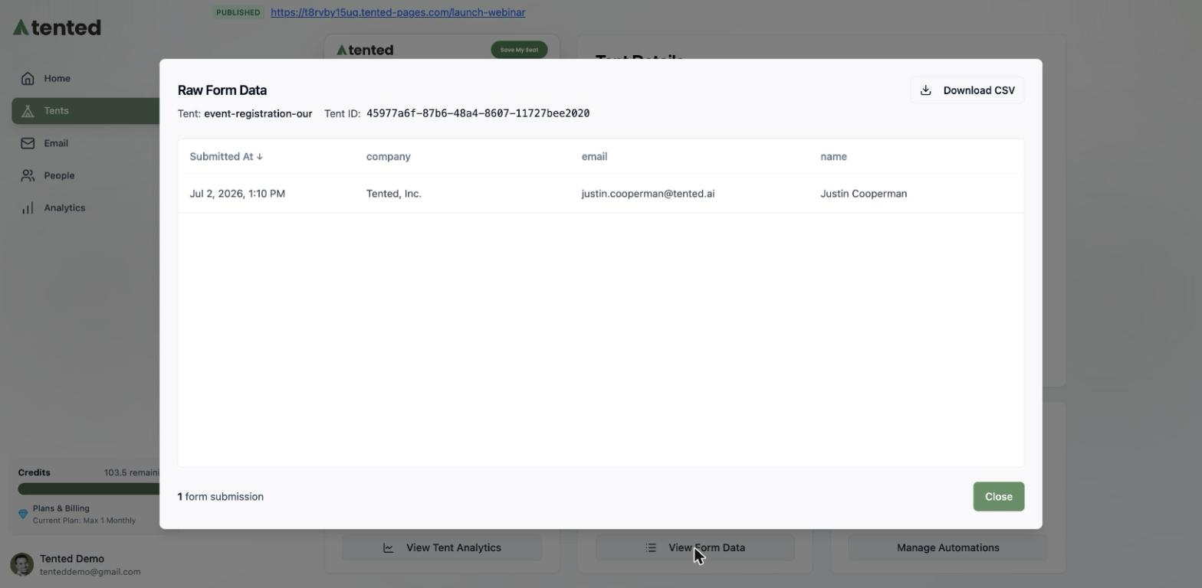This screenshot has width=1202, height=588.
Task: Open Analytics in the sidebar
Action: coord(86,207)
